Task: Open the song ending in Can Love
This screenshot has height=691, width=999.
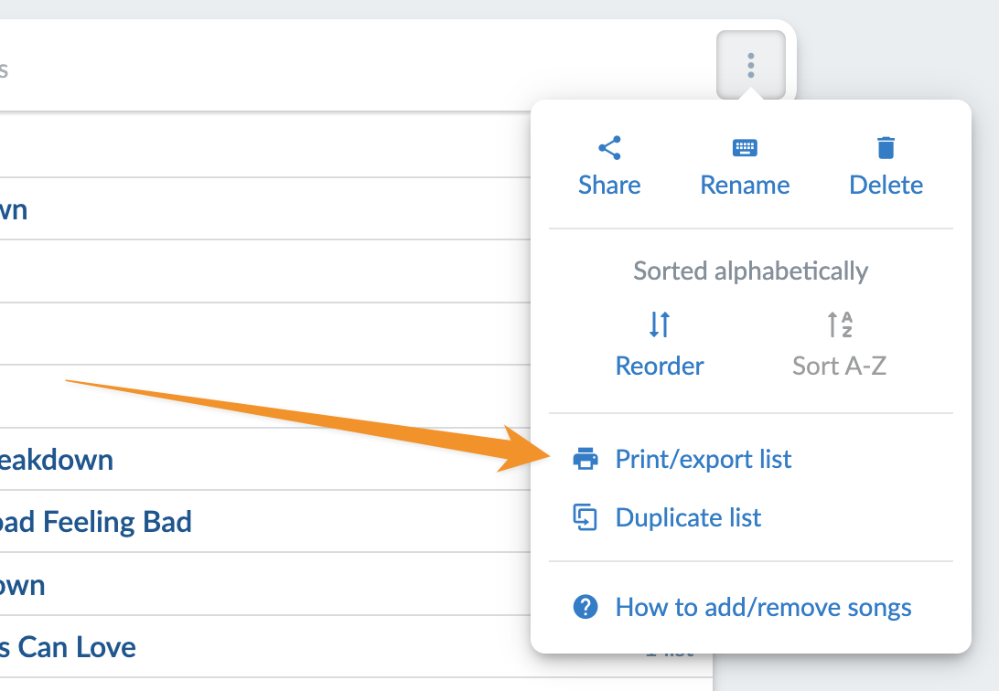Action: coord(69,647)
